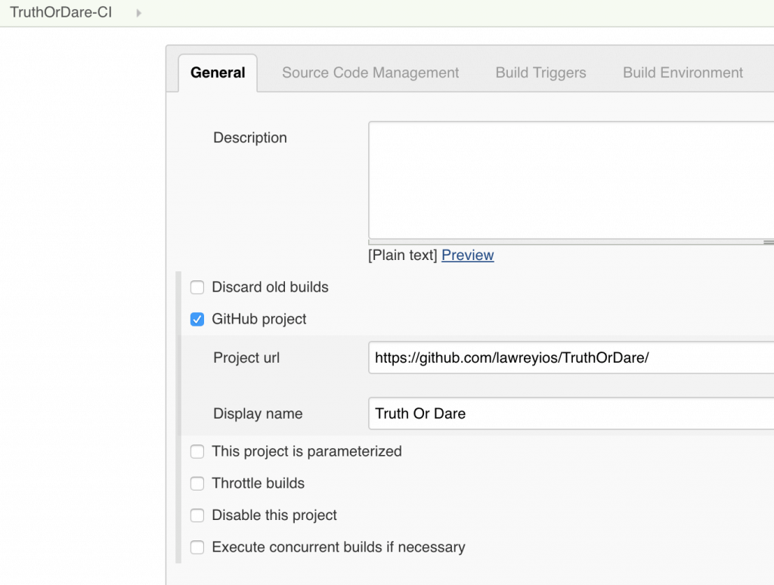Image resolution: width=774 pixels, height=585 pixels.
Task: Open the TruthOrDare-CI breadcrumb link
Action: (x=61, y=13)
